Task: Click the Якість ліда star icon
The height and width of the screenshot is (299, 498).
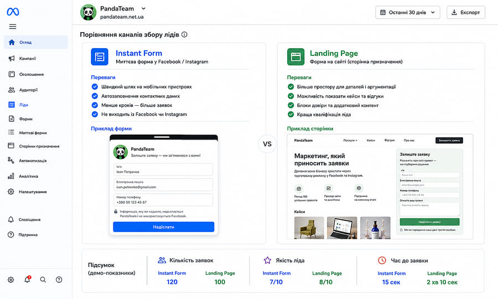Action: coord(267,260)
